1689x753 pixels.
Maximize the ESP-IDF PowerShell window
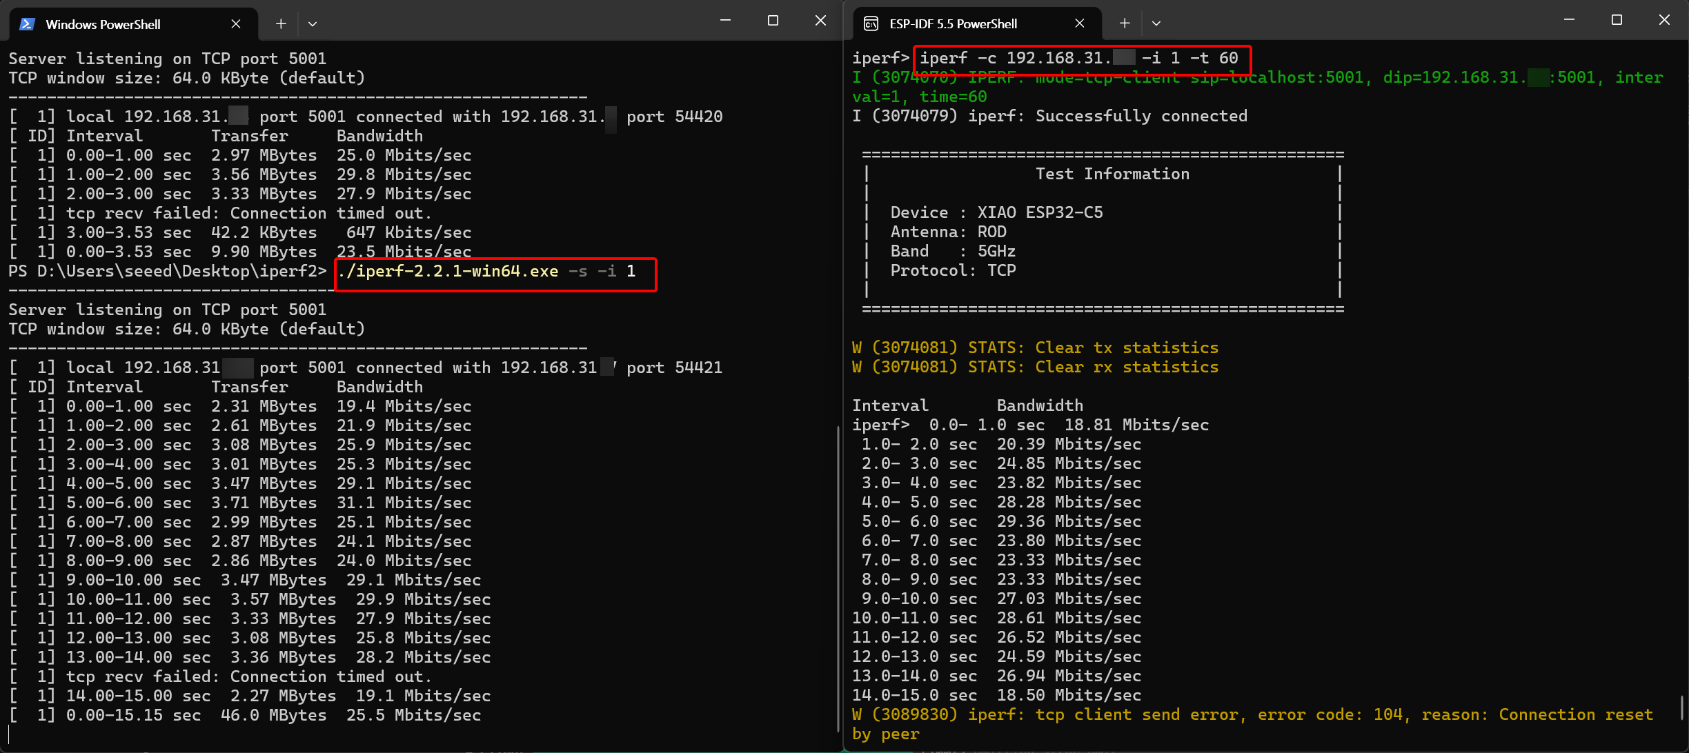click(1617, 20)
